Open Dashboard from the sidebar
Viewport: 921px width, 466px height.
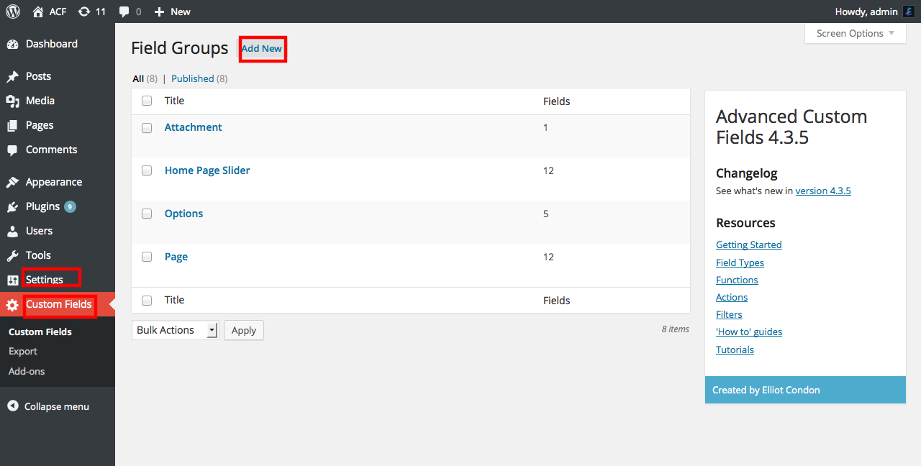tap(51, 44)
